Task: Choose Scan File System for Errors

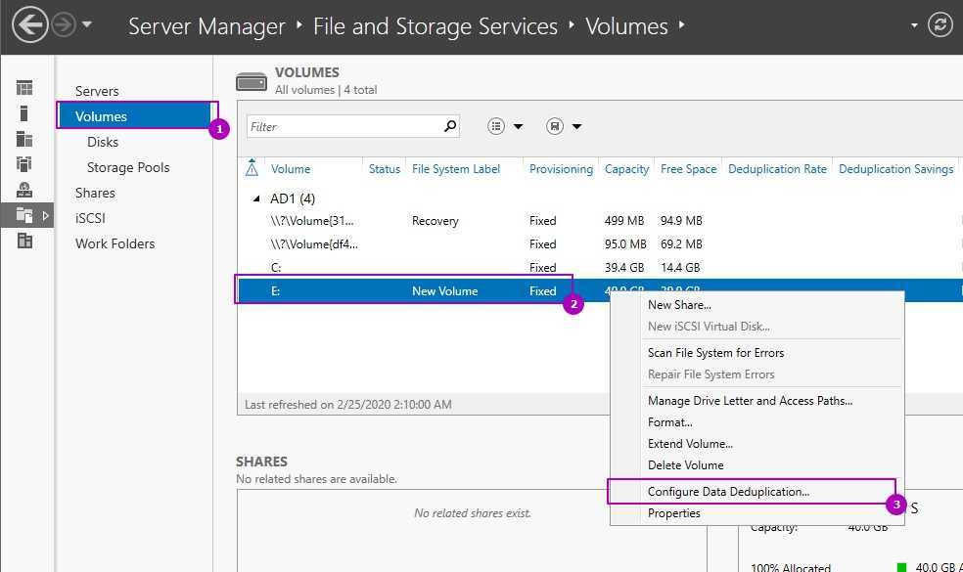Action: coord(715,353)
